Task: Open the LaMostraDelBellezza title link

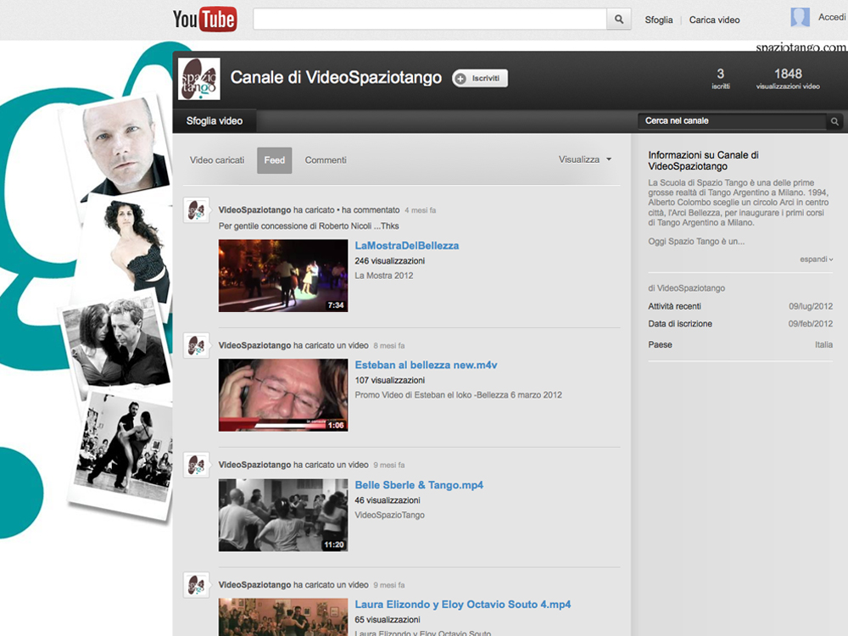Action: pos(407,246)
